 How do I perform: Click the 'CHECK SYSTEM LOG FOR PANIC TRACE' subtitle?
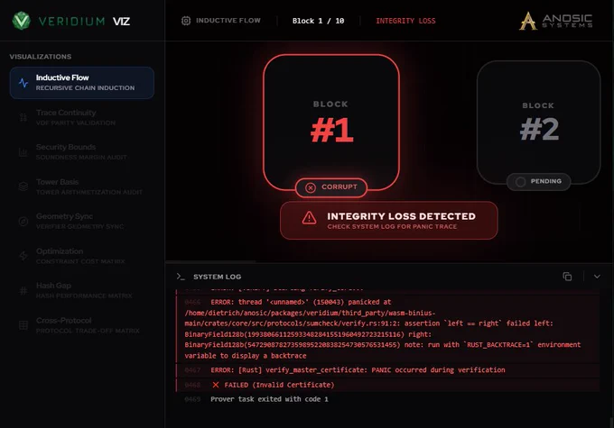point(392,227)
